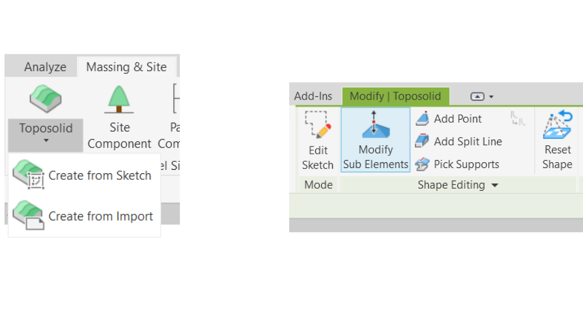Click the Toposolid terrain icon

46,98
